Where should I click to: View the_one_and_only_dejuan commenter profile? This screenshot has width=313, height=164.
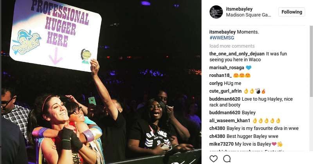coord(237,54)
